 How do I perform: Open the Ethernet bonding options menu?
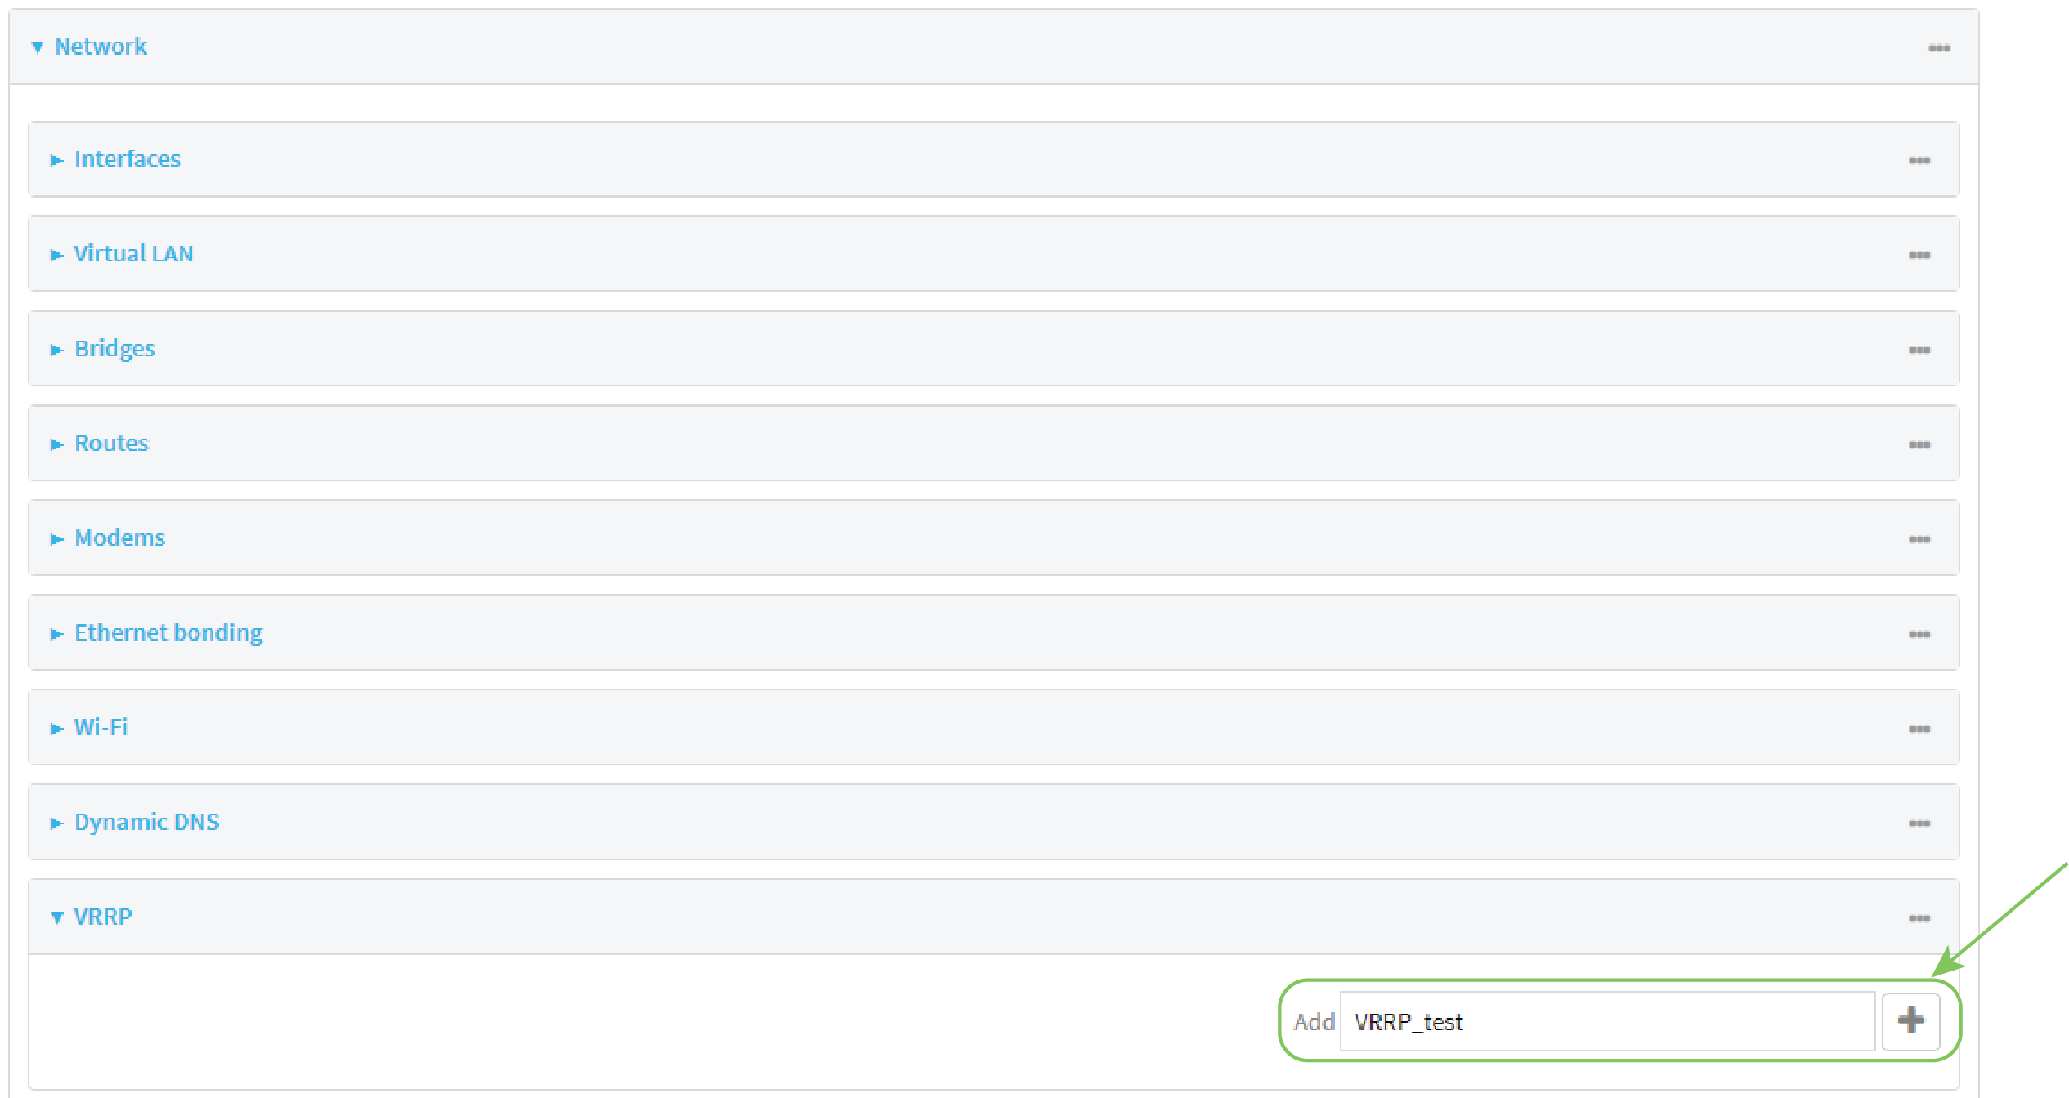(x=1920, y=634)
